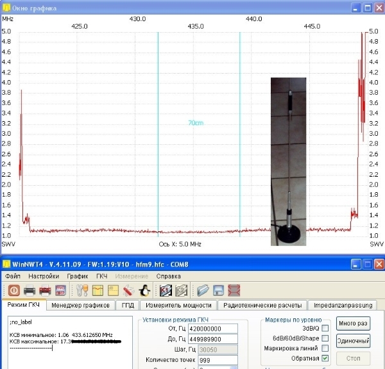Open the ГКЧ menu
The height and width of the screenshot is (369, 385).
click(x=101, y=276)
